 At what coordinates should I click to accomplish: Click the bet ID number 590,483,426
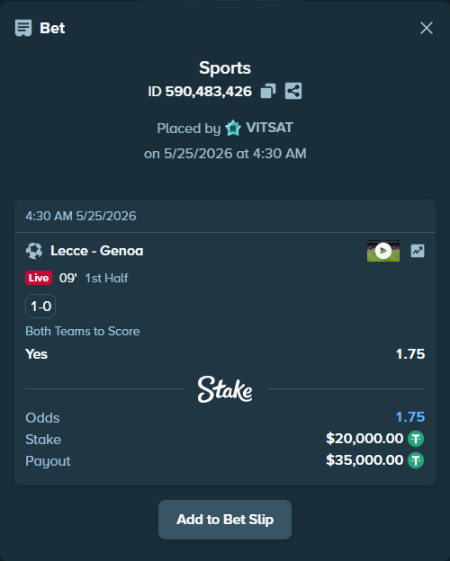tap(209, 92)
